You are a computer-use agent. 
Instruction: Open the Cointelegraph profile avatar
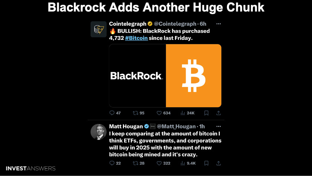pyautogui.click(x=98, y=29)
